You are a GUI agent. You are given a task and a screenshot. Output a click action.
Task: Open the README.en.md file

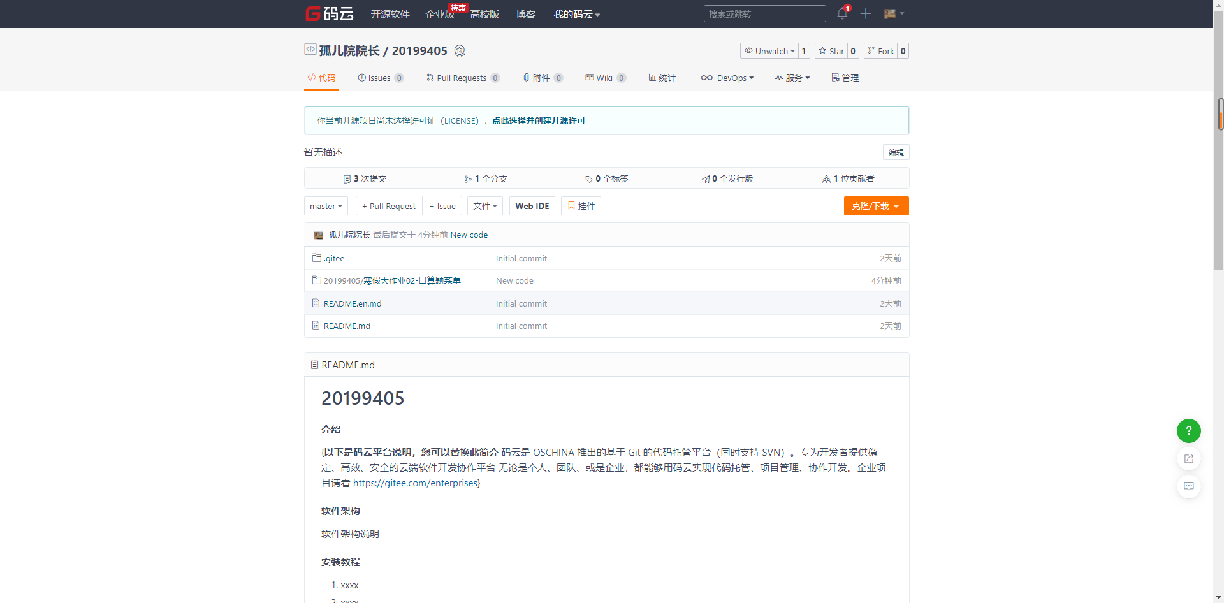click(353, 303)
